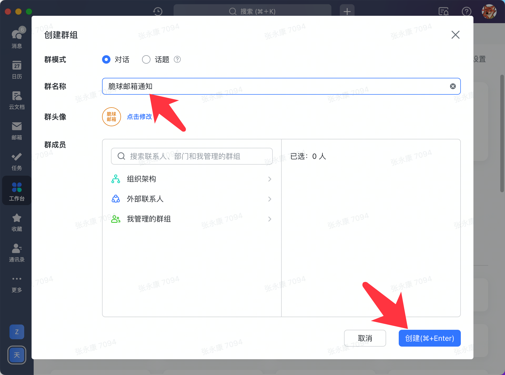Select the 对话 group mode radio button
Screen dimensions: 505x375
(x=106, y=59)
